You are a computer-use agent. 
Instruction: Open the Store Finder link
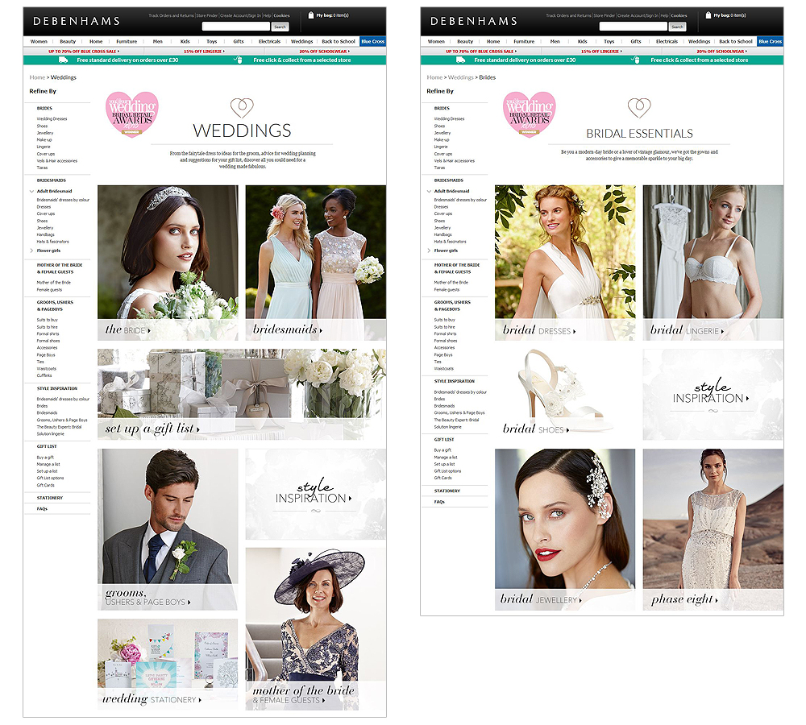206,15
